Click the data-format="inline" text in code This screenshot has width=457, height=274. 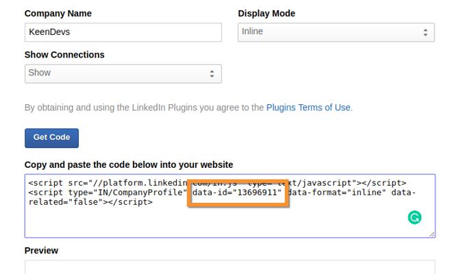[x=338, y=193]
